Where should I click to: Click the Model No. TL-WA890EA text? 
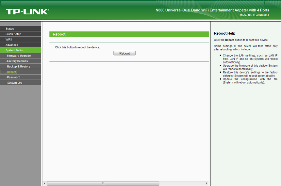click(254, 15)
